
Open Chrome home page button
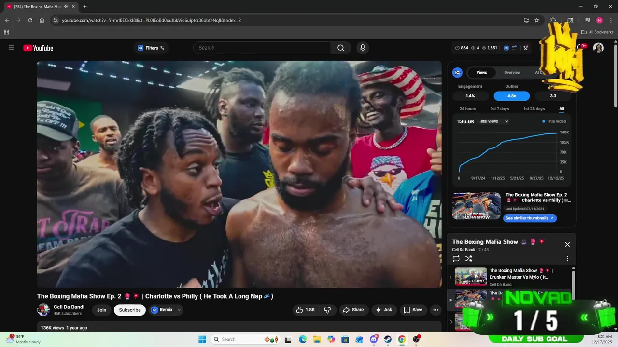click(x=42, y=20)
